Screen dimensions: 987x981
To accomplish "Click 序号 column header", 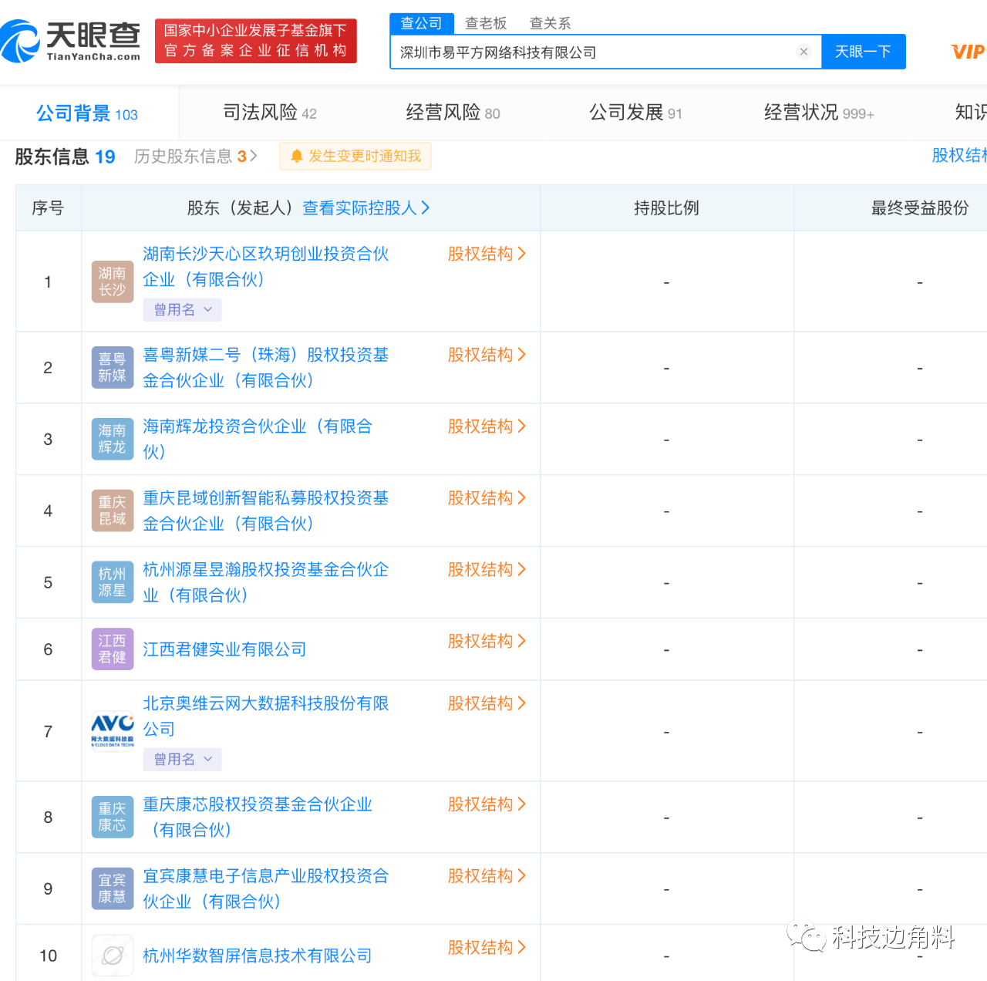I will pos(48,207).
